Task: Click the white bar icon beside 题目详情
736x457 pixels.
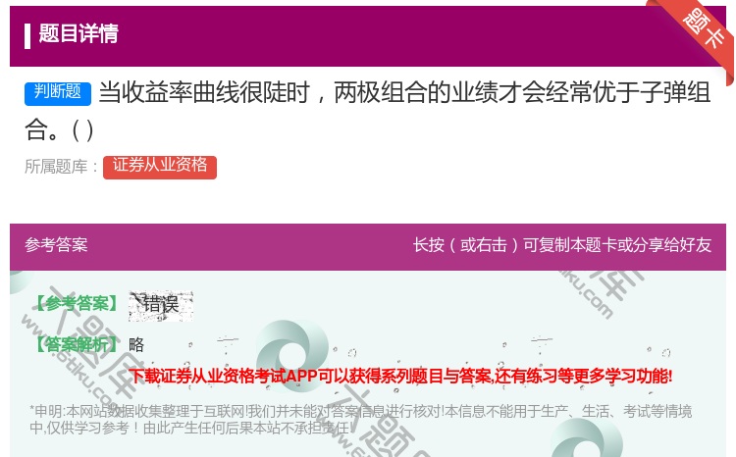Action: pos(27,36)
